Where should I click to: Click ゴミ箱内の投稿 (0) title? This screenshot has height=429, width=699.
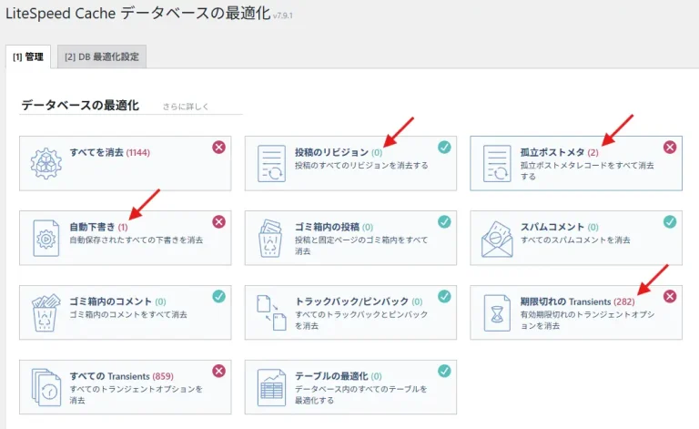334,227
